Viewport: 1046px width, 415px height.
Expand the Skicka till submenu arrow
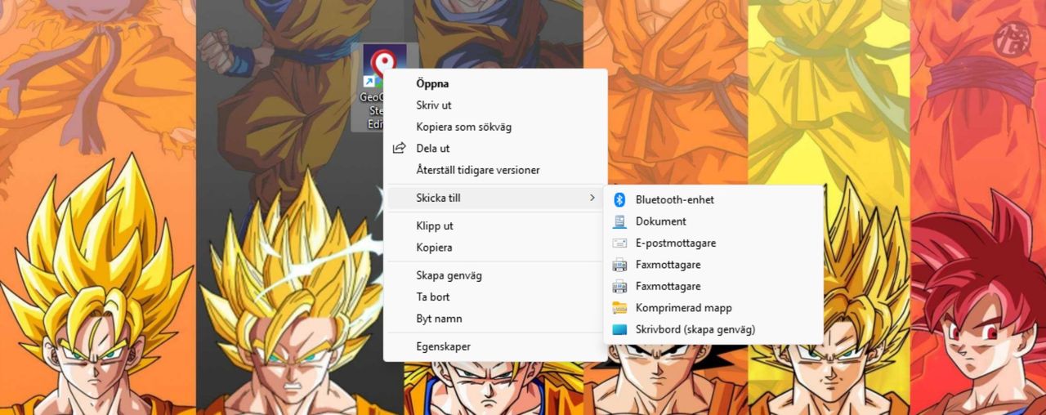tap(592, 198)
